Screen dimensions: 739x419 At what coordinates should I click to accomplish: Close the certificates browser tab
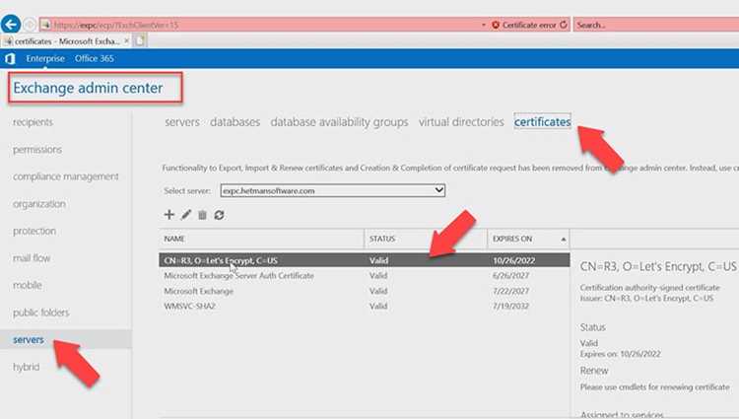(126, 41)
